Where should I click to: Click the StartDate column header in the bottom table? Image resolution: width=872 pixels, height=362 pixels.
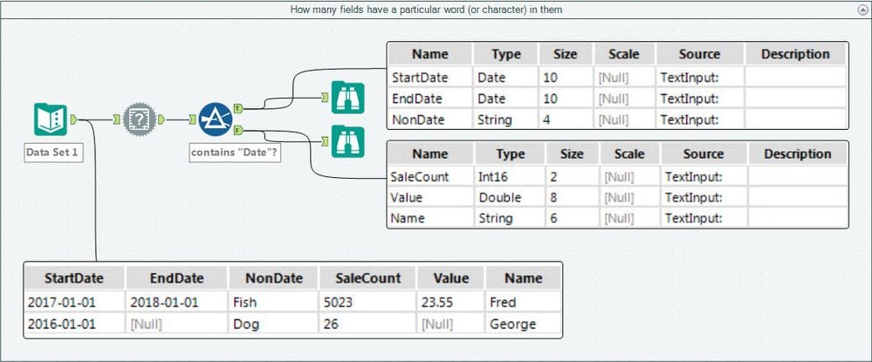74,278
